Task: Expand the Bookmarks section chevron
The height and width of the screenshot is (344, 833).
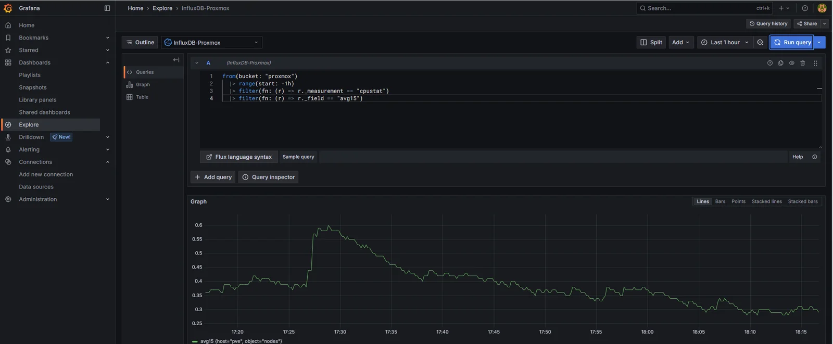Action: point(108,37)
